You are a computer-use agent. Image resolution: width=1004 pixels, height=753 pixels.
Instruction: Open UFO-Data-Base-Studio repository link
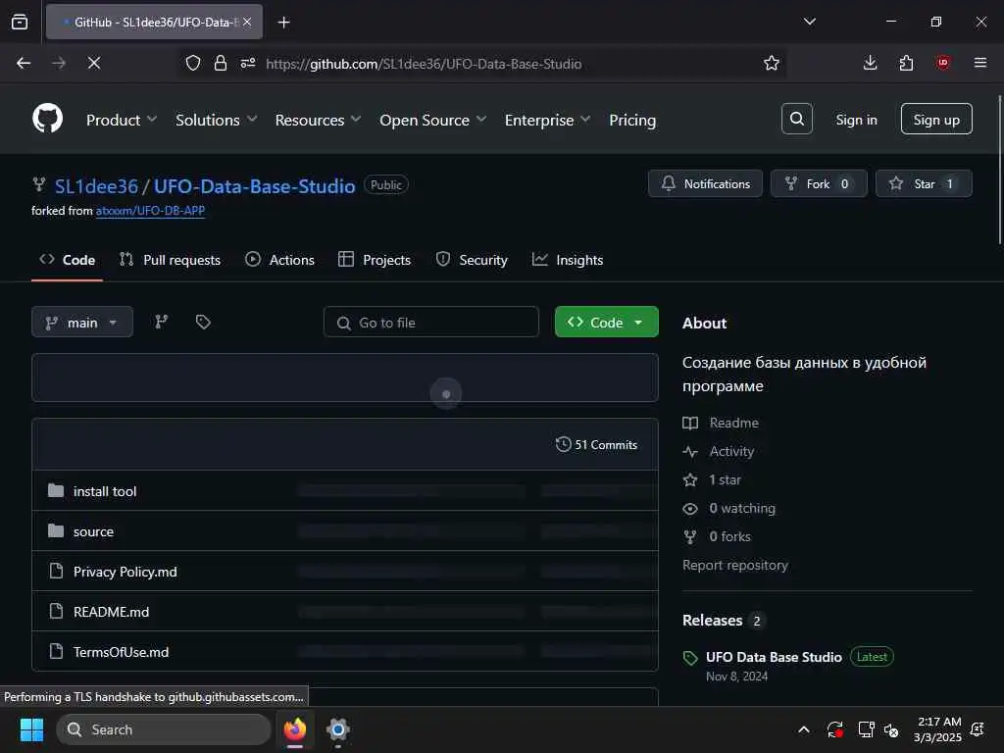pos(254,185)
